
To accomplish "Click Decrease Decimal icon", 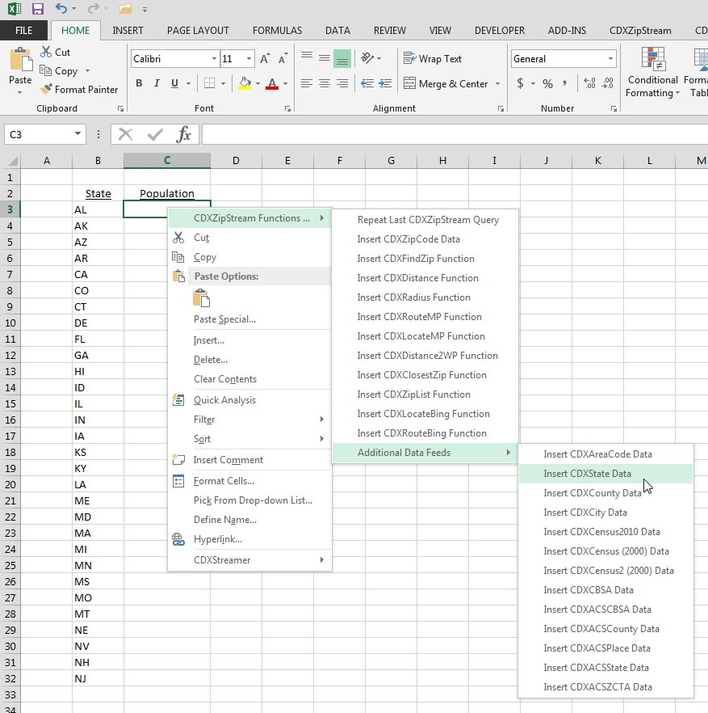I will point(608,83).
